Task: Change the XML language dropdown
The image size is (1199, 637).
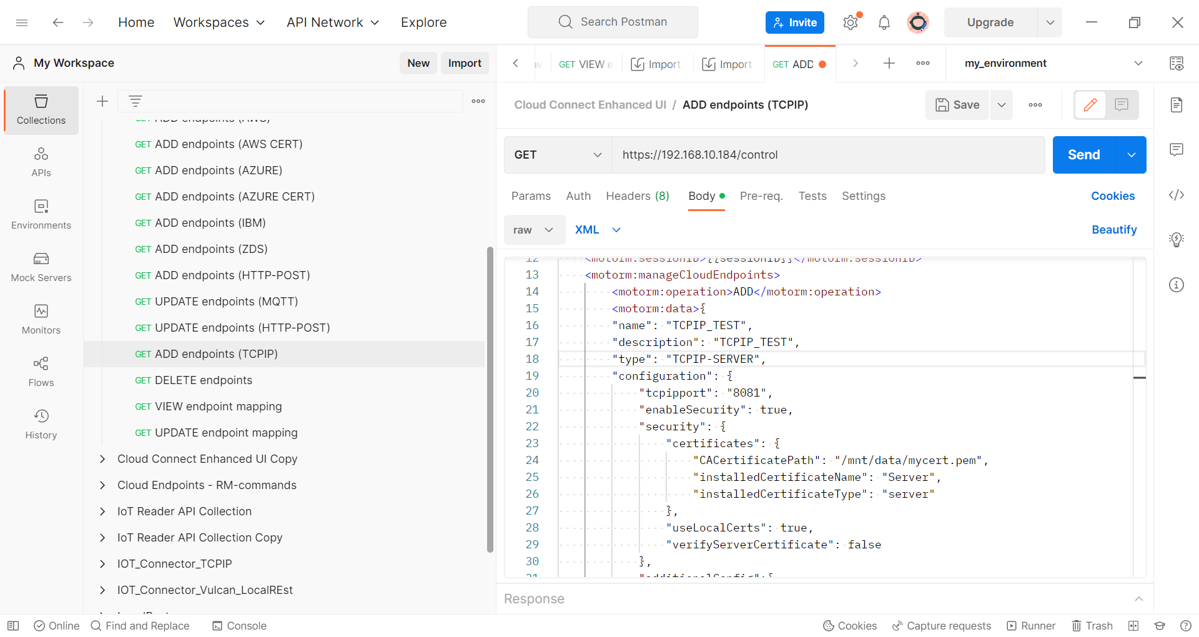Action: pos(598,230)
